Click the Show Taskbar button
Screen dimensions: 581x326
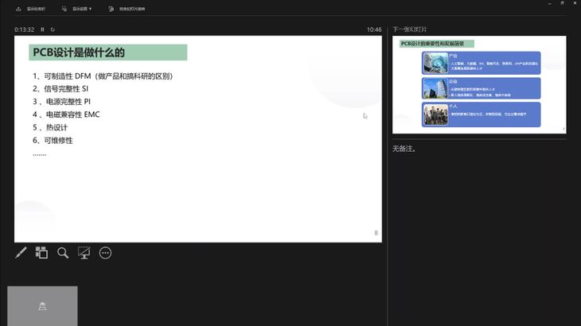[x=36, y=9]
